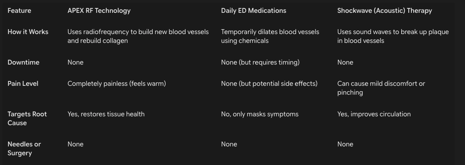The height and width of the screenshot is (165, 465).
Task: Click the APEX Downtime None cell
Action: 75,62
